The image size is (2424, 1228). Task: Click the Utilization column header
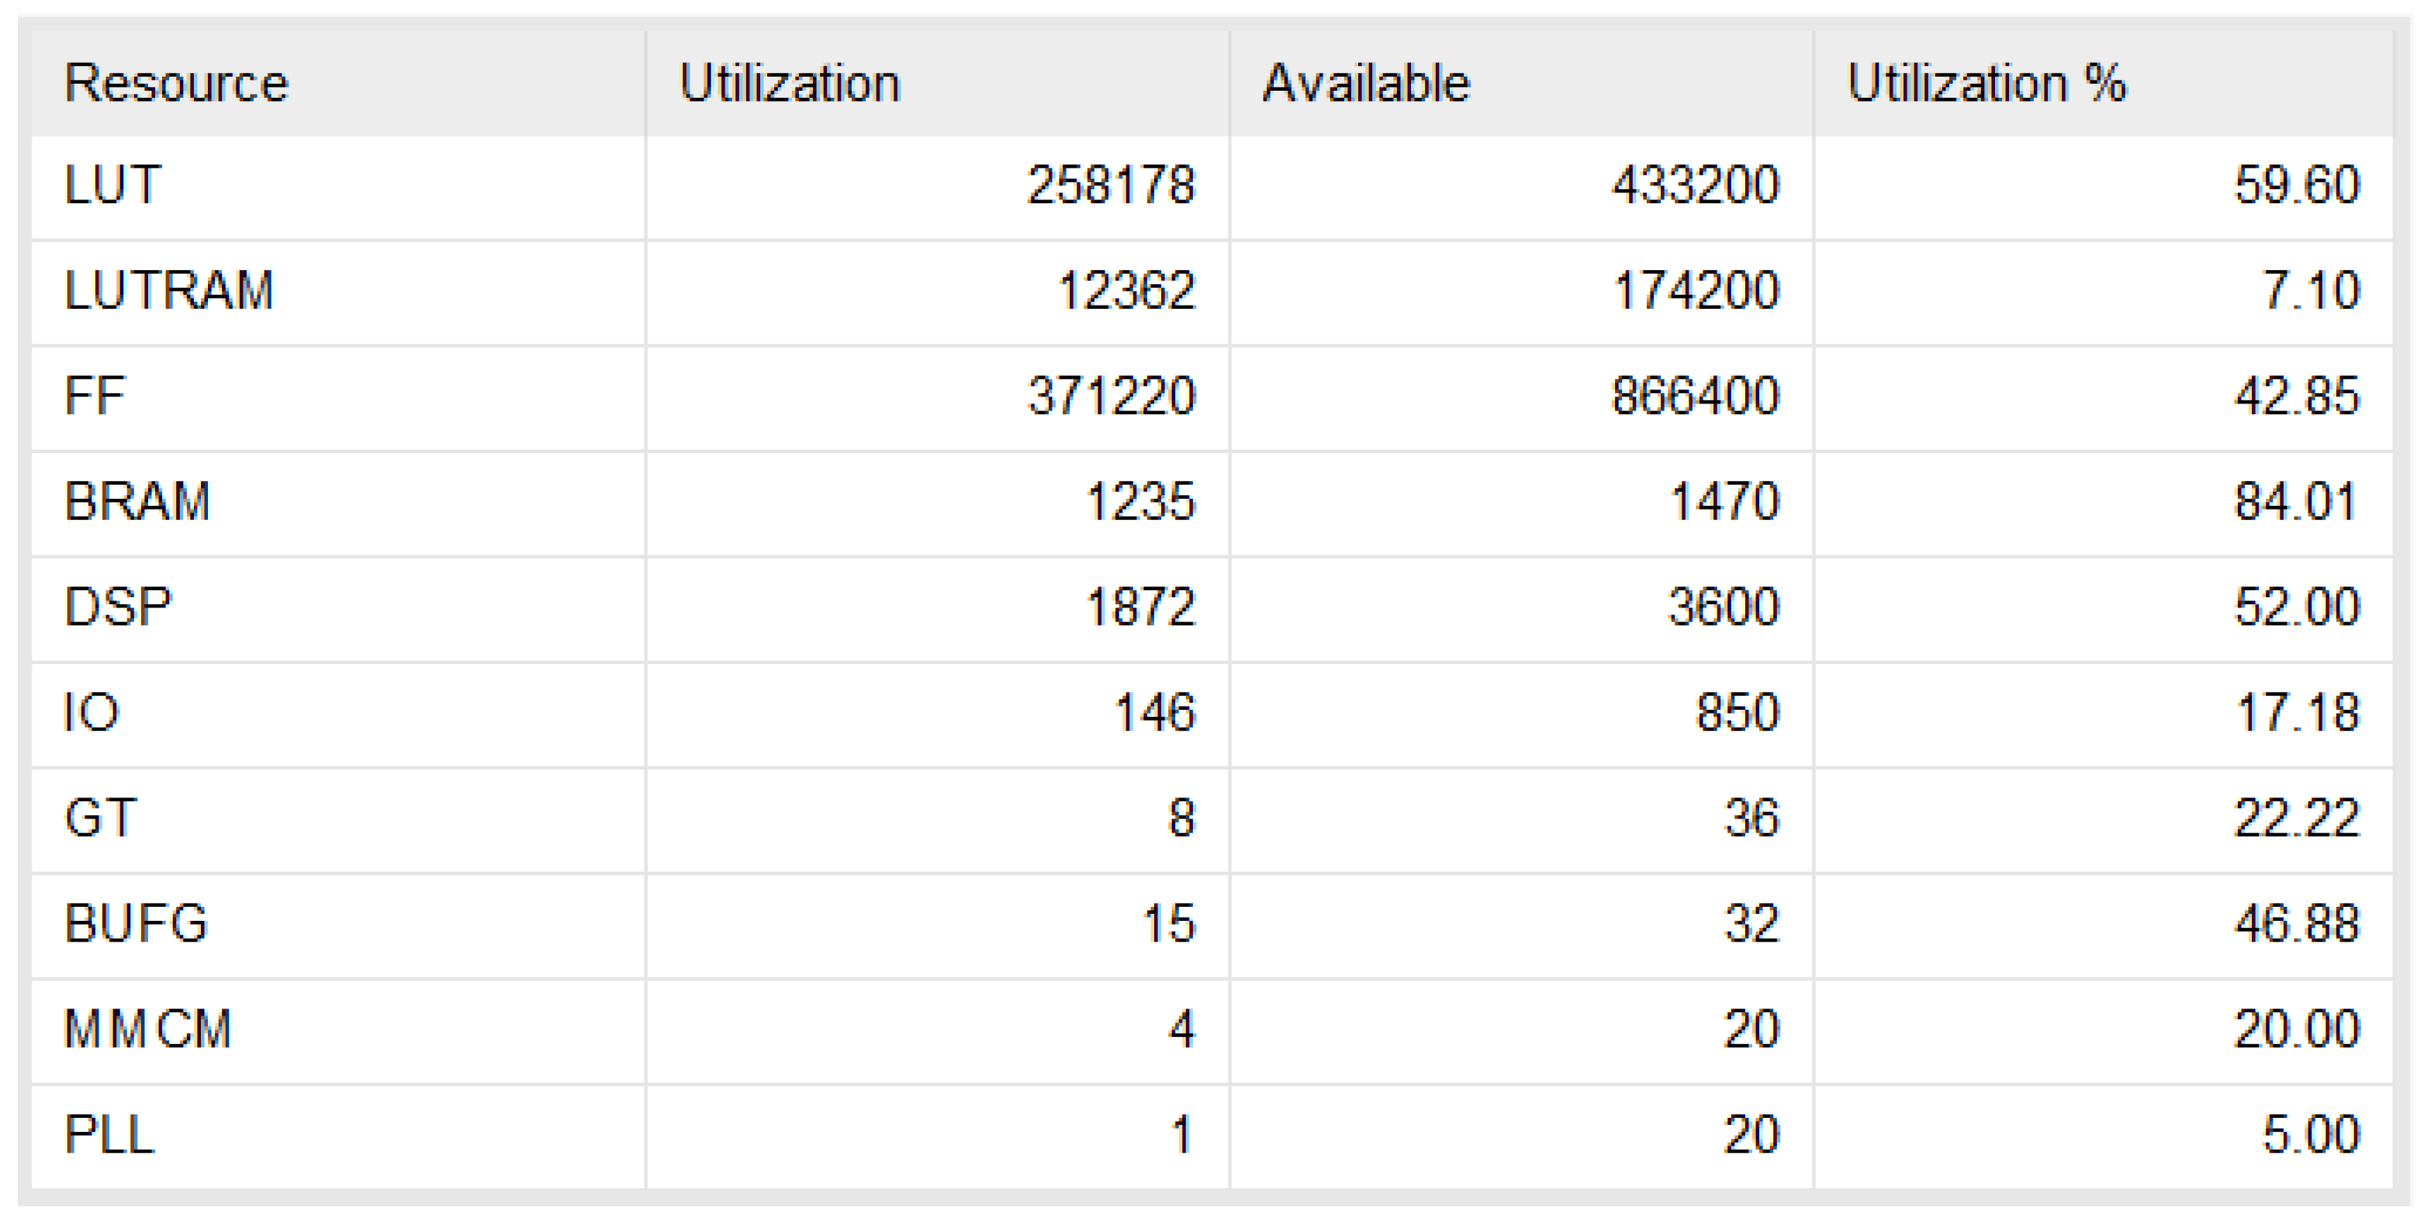790,83
